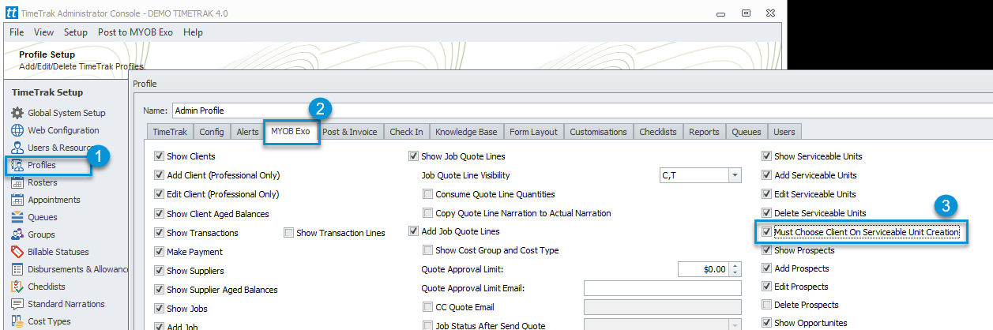Open the View menu

(x=44, y=32)
